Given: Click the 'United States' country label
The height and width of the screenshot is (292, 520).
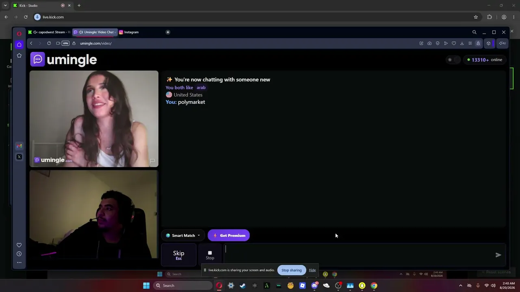Looking at the screenshot, I should point(188,95).
